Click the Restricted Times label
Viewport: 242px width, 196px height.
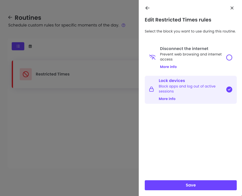[52, 74]
